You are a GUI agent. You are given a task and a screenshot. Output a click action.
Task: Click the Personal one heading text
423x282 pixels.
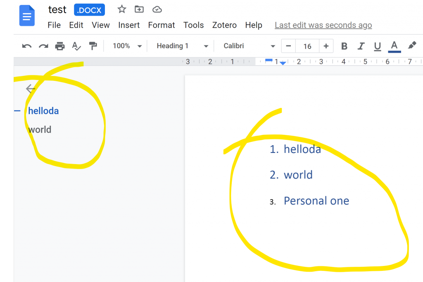coord(316,201)
